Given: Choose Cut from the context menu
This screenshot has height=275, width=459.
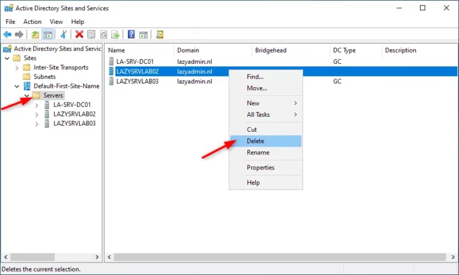Looking at the screenshot, I should point(266,129).
